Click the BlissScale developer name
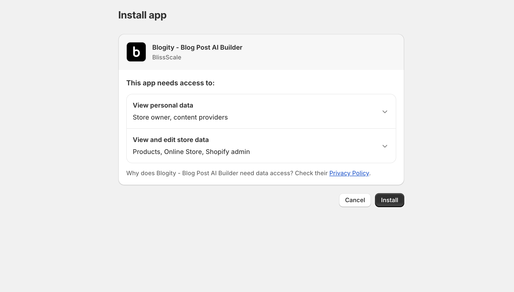The height and width of the screenshot is (292, 514). [x=166, y=57]
